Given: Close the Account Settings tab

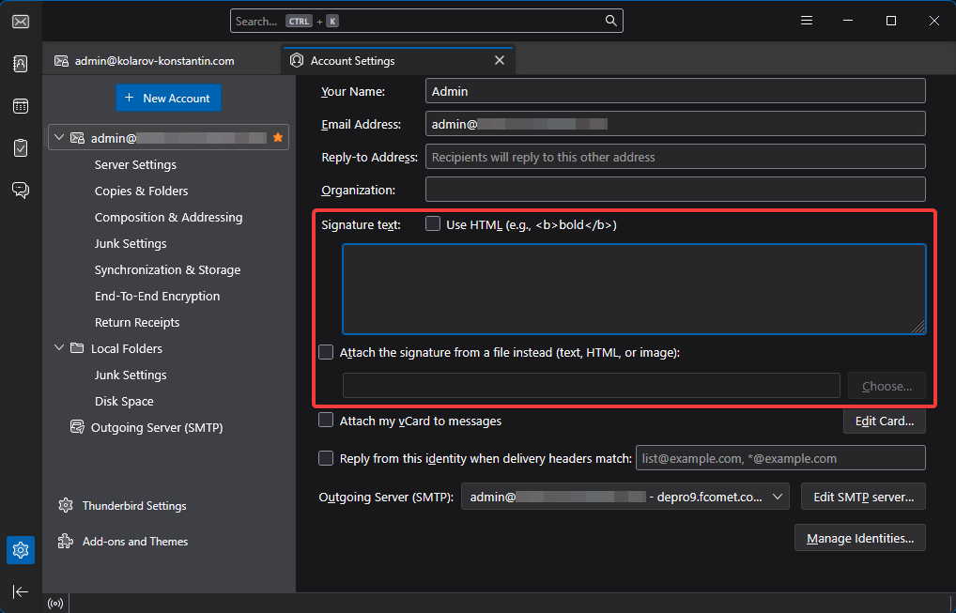Looking at the screenshot, I should (500, 60).
